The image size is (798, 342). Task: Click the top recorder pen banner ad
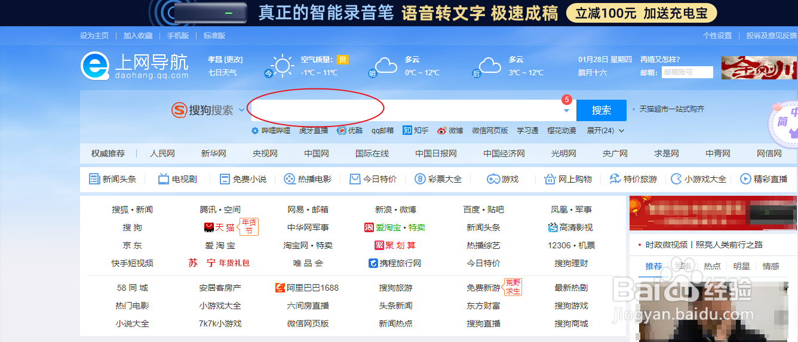pos(399,13)
